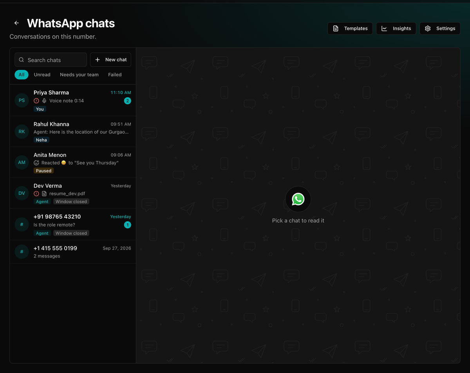Click the 11:10 AM timestamp on Priya Sharma
The image size is (470, 373).
pos(121,93)
